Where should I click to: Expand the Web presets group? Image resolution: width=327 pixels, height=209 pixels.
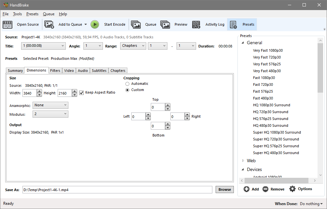tap(243, 161)
